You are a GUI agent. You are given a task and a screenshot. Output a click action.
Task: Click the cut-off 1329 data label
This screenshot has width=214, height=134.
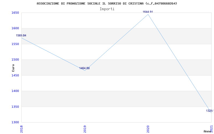point(210,111)
